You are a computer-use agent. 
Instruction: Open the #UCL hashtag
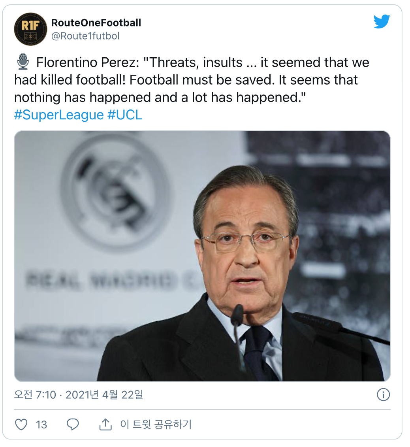124,115
